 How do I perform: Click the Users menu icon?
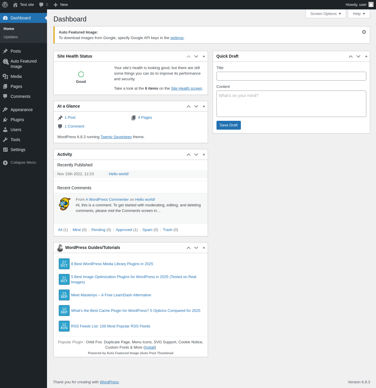tap(5, 130)
